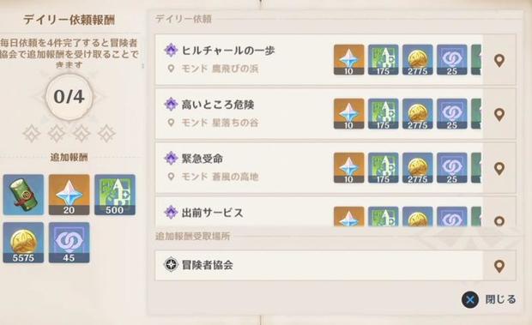The image size is (532, 325).
Task: Click map pin for 緊急受命 commission
Action: [x=499, y=168]
